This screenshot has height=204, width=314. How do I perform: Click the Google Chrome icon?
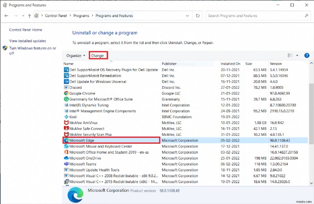[x=66, y=93]
